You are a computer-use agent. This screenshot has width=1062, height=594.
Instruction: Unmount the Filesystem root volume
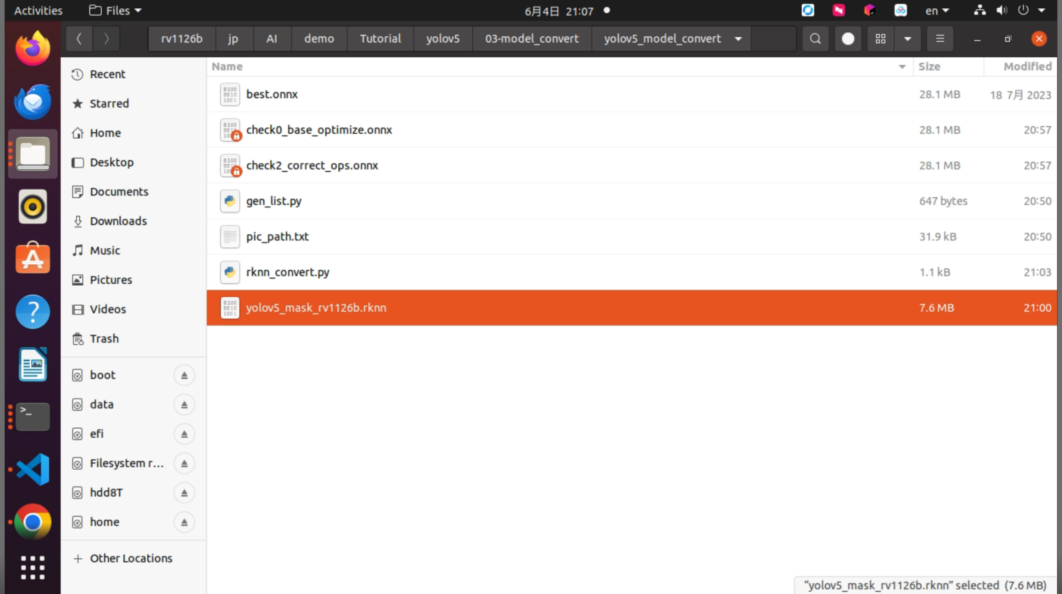tap(184, 463)
